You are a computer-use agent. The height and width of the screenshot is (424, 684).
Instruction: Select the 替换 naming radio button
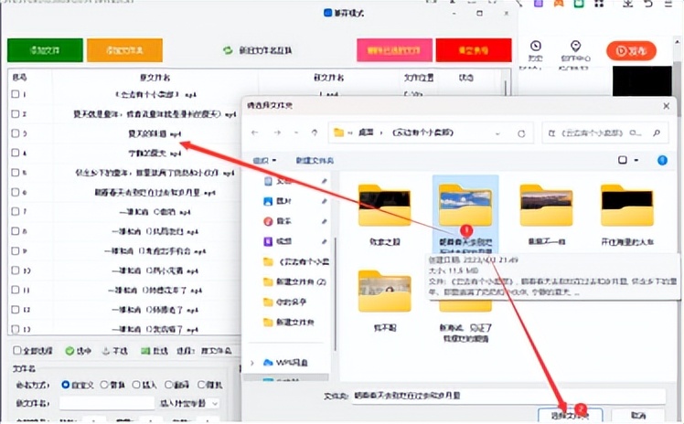(x=104, y=385)
